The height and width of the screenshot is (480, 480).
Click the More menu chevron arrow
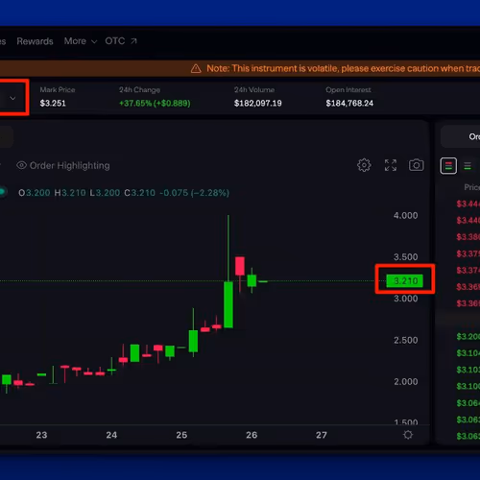click(94, 41)
